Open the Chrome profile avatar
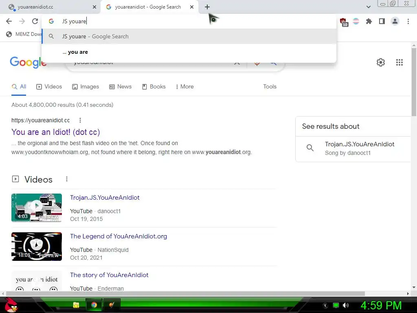The width and height of the screenshot is (417, 313). pos(395,21)
